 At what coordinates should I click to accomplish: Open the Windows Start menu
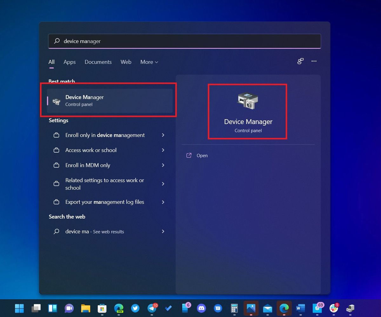coord(19,308)
